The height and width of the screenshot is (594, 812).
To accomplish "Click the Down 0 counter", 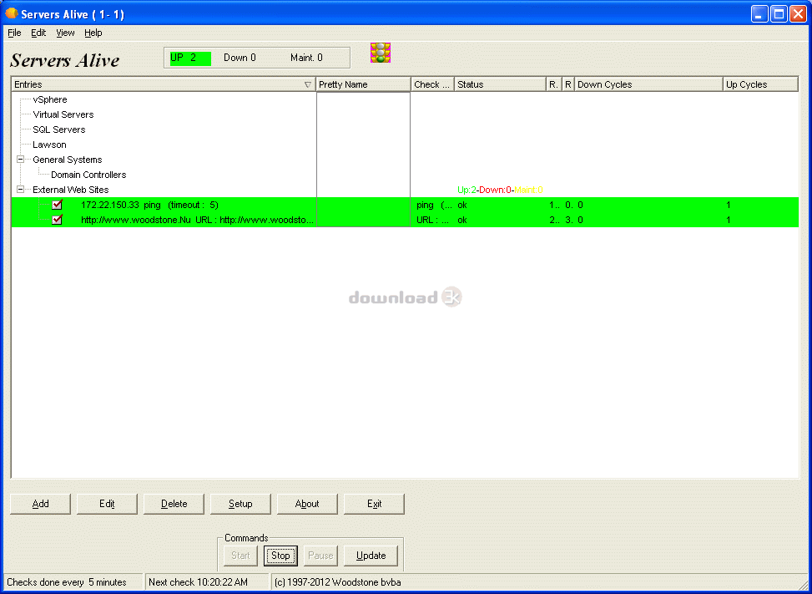I will [x=240, y=58].
